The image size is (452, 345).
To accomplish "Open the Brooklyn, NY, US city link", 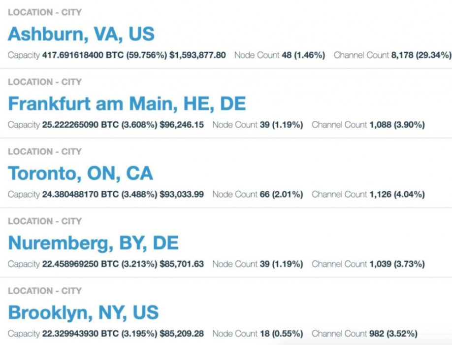I will point(84,313).
